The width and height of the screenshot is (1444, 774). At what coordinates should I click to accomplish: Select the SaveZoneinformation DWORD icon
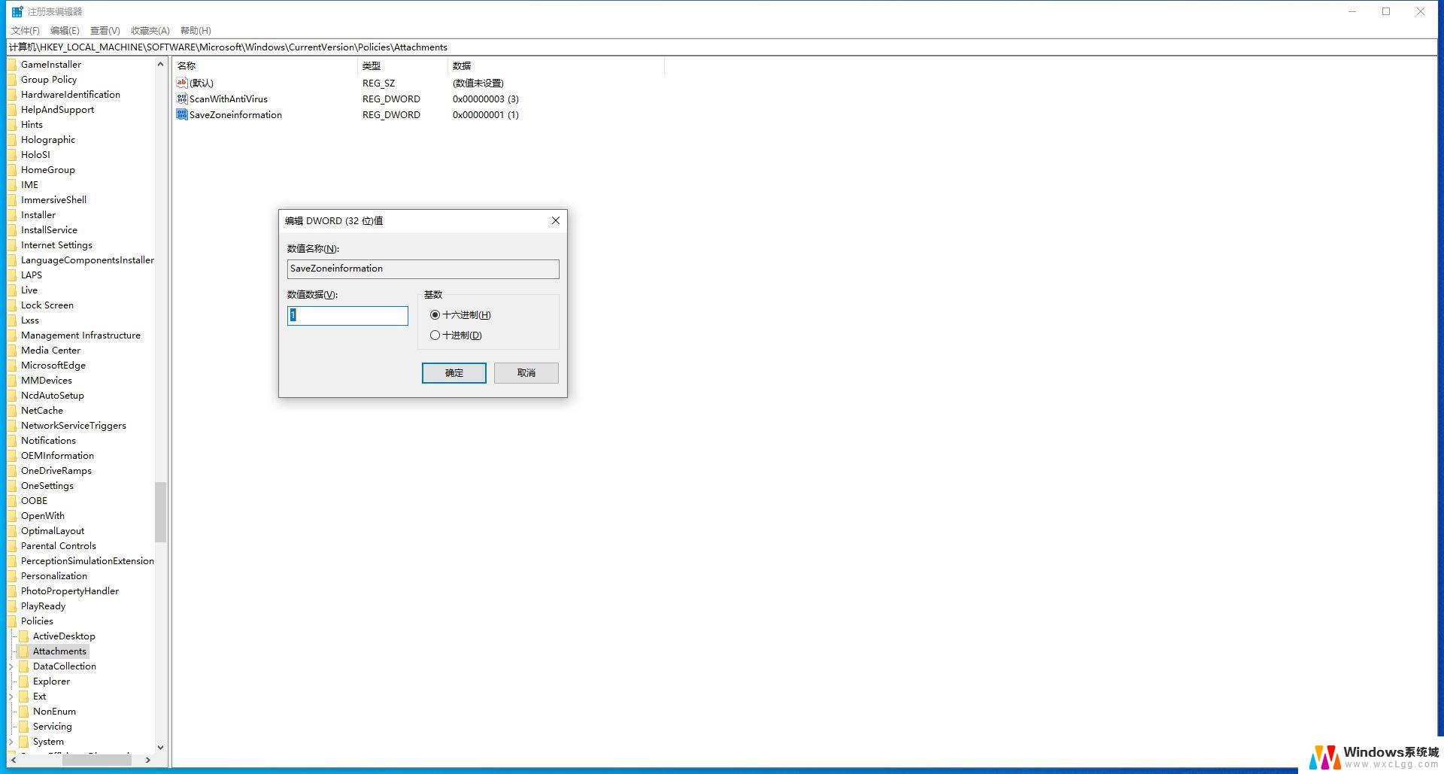point(181,114)
